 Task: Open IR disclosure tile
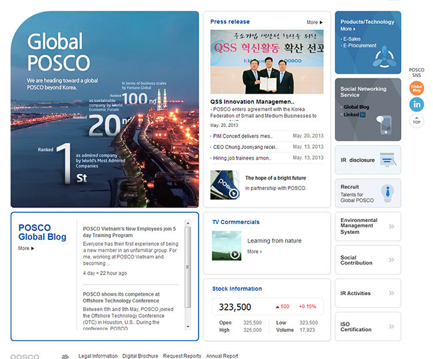368,160
